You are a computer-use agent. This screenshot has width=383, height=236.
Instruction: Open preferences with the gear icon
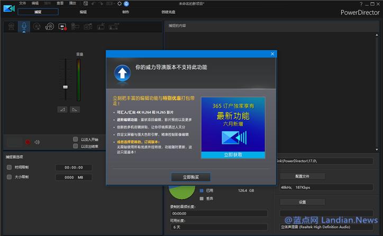[119, 3]
